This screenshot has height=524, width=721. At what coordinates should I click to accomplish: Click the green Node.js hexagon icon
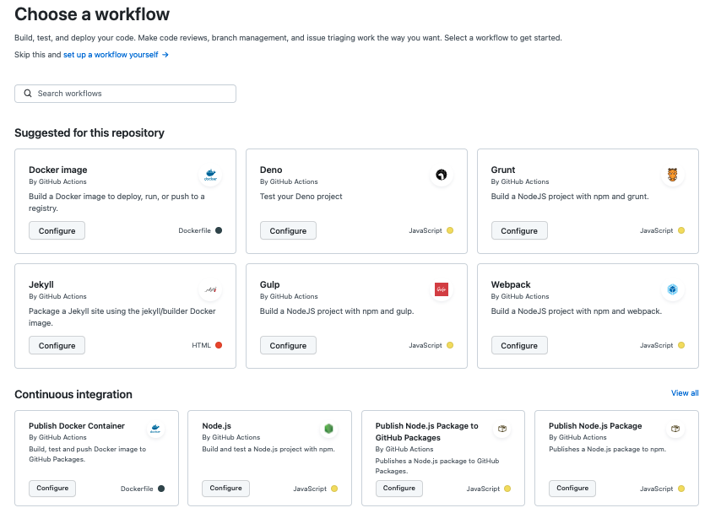pyautogui.click(x=328, y=429)
